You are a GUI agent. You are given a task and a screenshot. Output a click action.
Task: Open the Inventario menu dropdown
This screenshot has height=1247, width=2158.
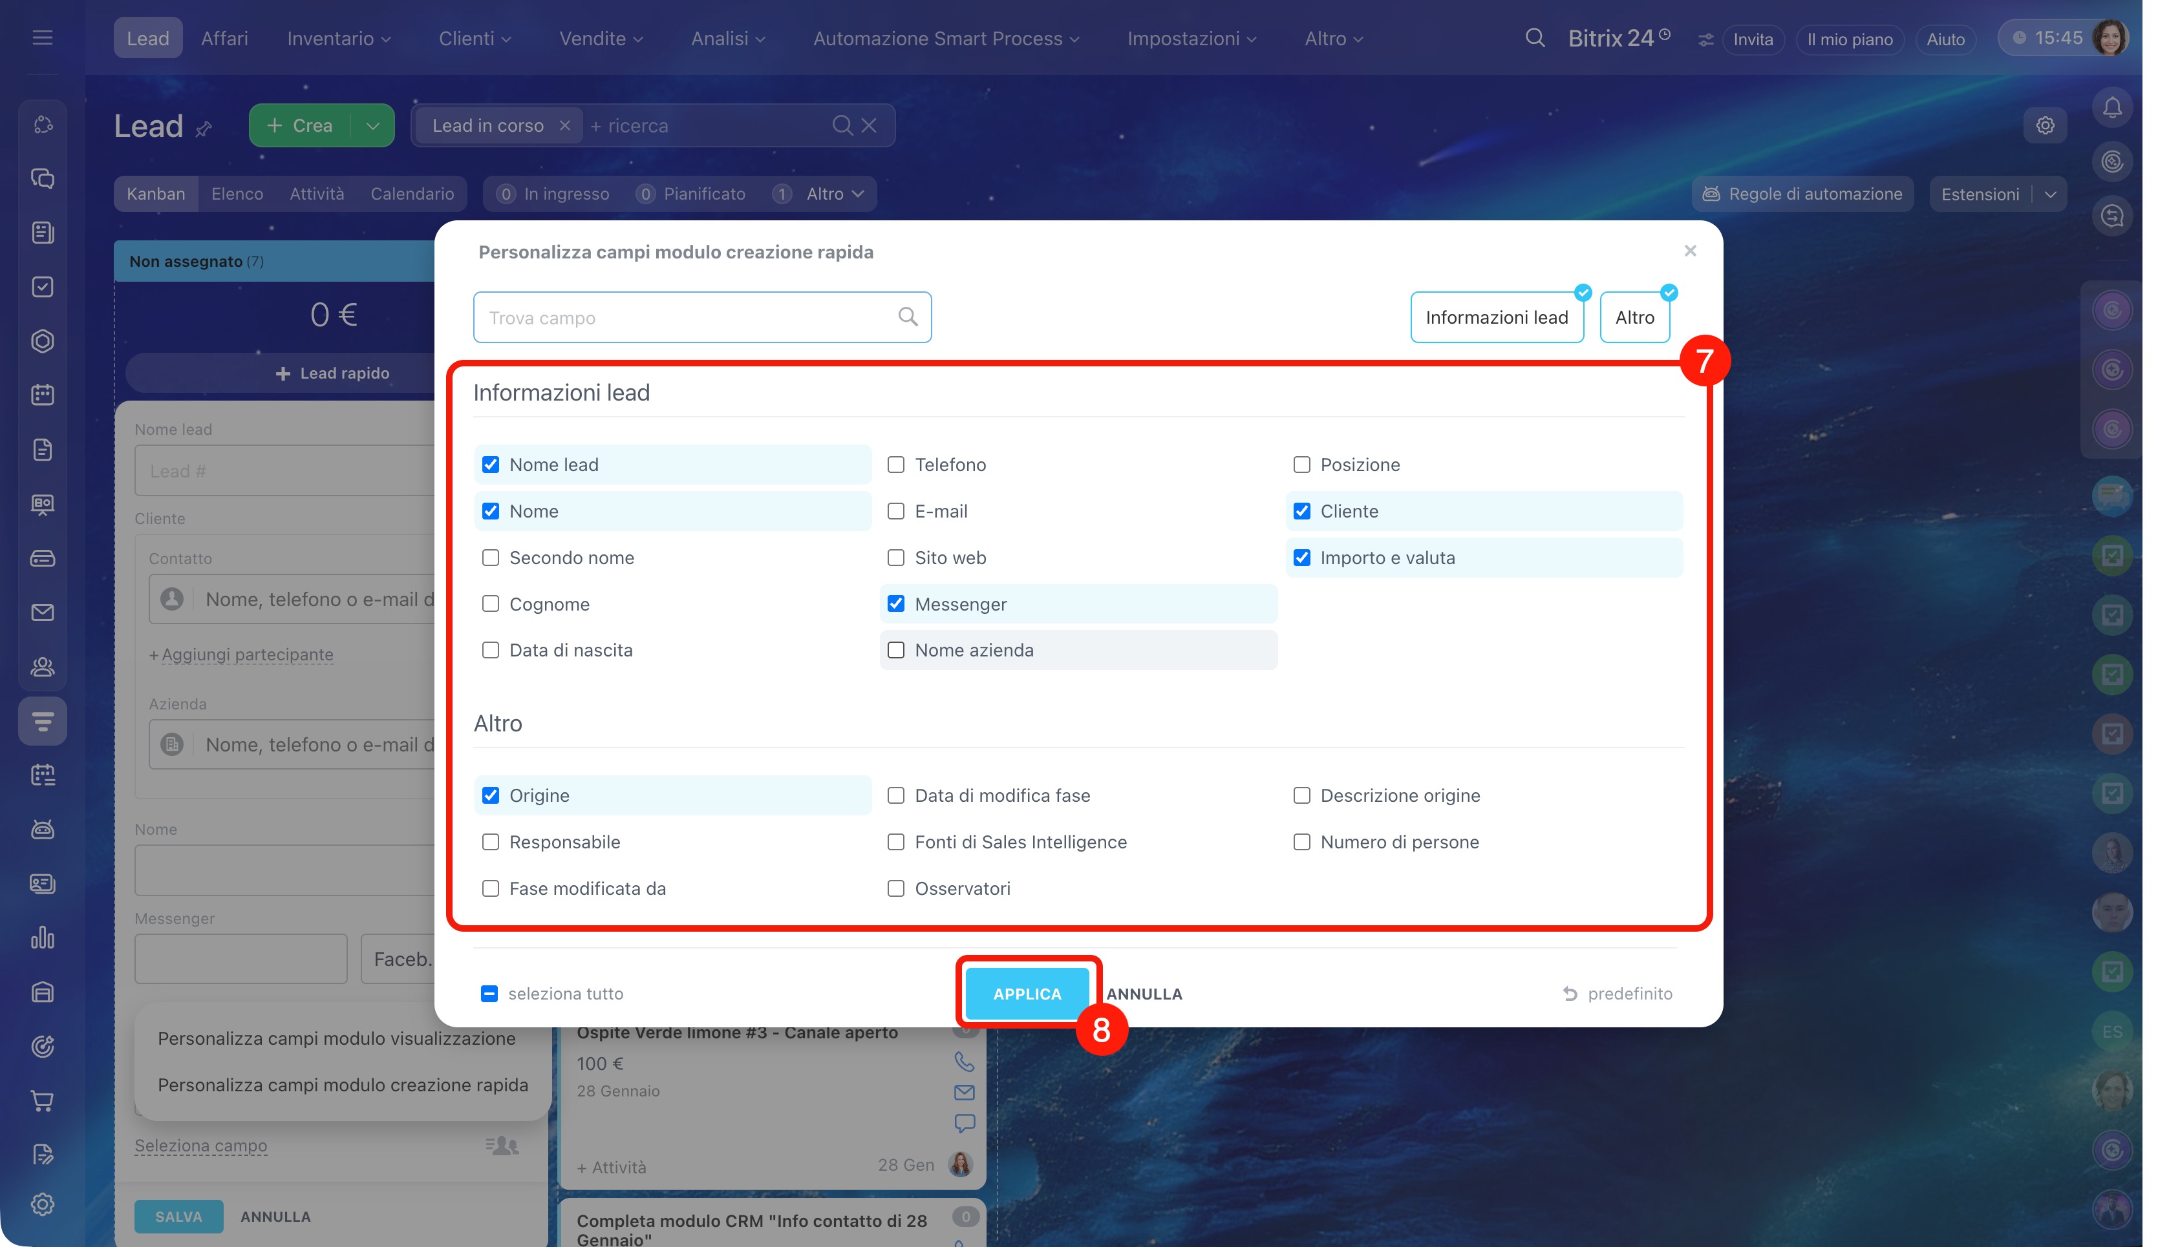pos(339,39)
